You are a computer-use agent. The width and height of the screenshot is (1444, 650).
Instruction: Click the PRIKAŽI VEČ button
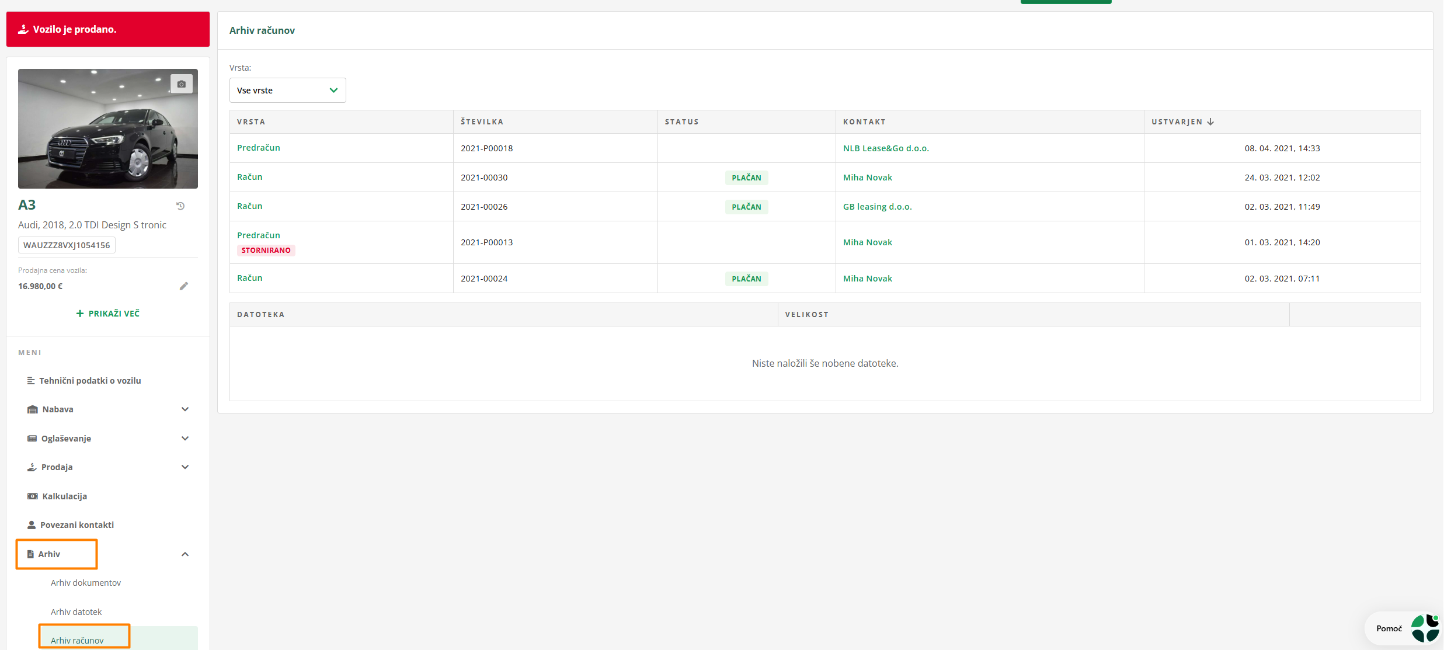pos(108,314)
